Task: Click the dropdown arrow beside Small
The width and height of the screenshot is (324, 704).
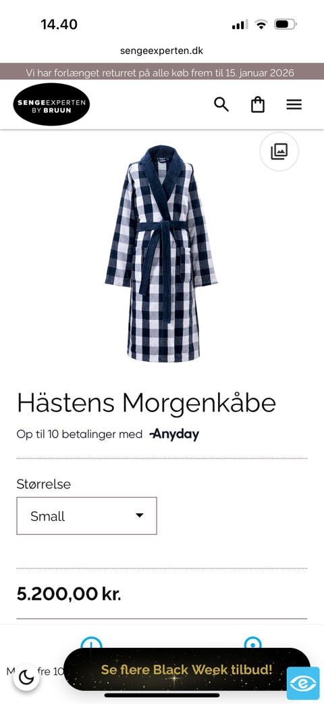Action: pos(139,515)
